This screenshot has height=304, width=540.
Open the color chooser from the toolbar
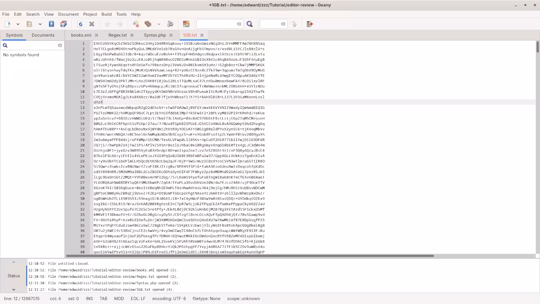[186, 24]
